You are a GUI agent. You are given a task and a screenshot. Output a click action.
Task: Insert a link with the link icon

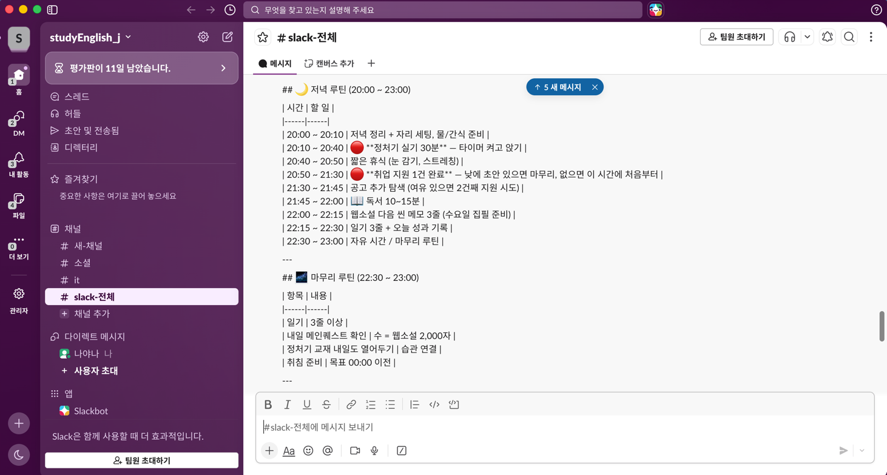coord(351,405)
